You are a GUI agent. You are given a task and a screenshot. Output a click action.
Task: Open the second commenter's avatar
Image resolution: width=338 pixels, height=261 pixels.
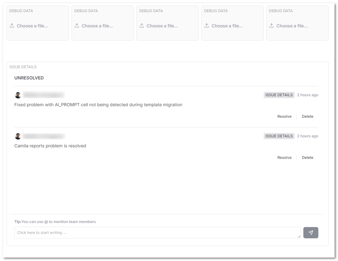(x=18, y=136)
